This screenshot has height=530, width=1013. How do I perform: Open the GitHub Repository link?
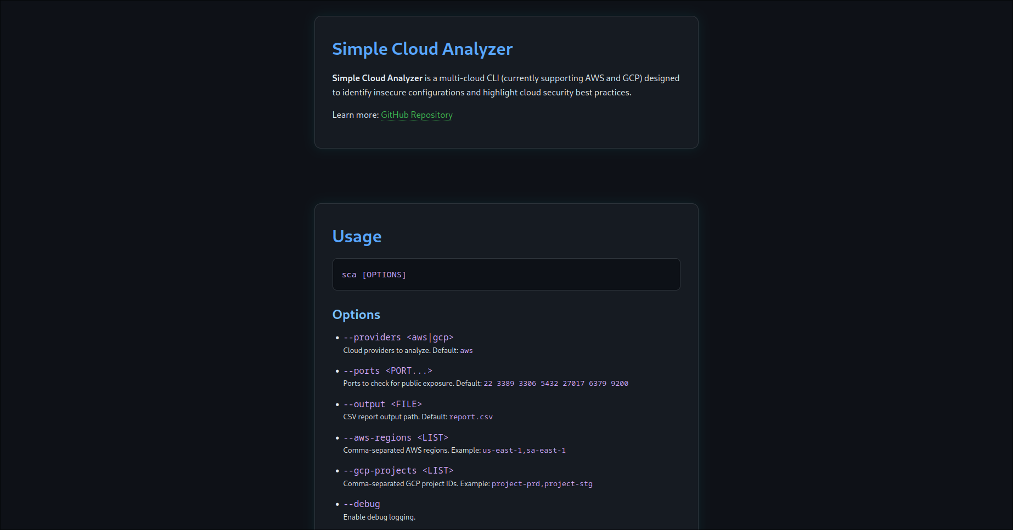[x=417, y=115]
